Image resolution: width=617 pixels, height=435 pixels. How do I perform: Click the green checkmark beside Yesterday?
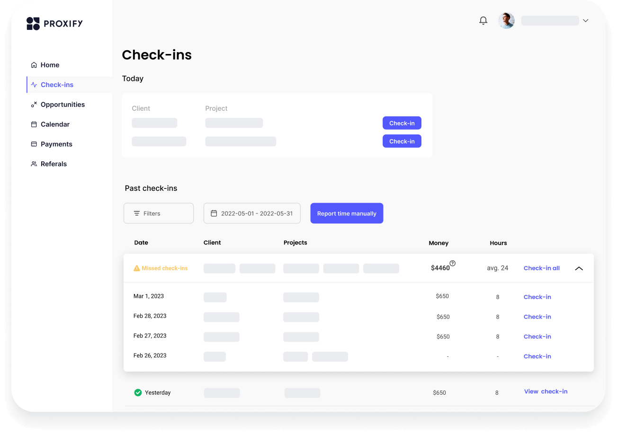tap(137, 392)
